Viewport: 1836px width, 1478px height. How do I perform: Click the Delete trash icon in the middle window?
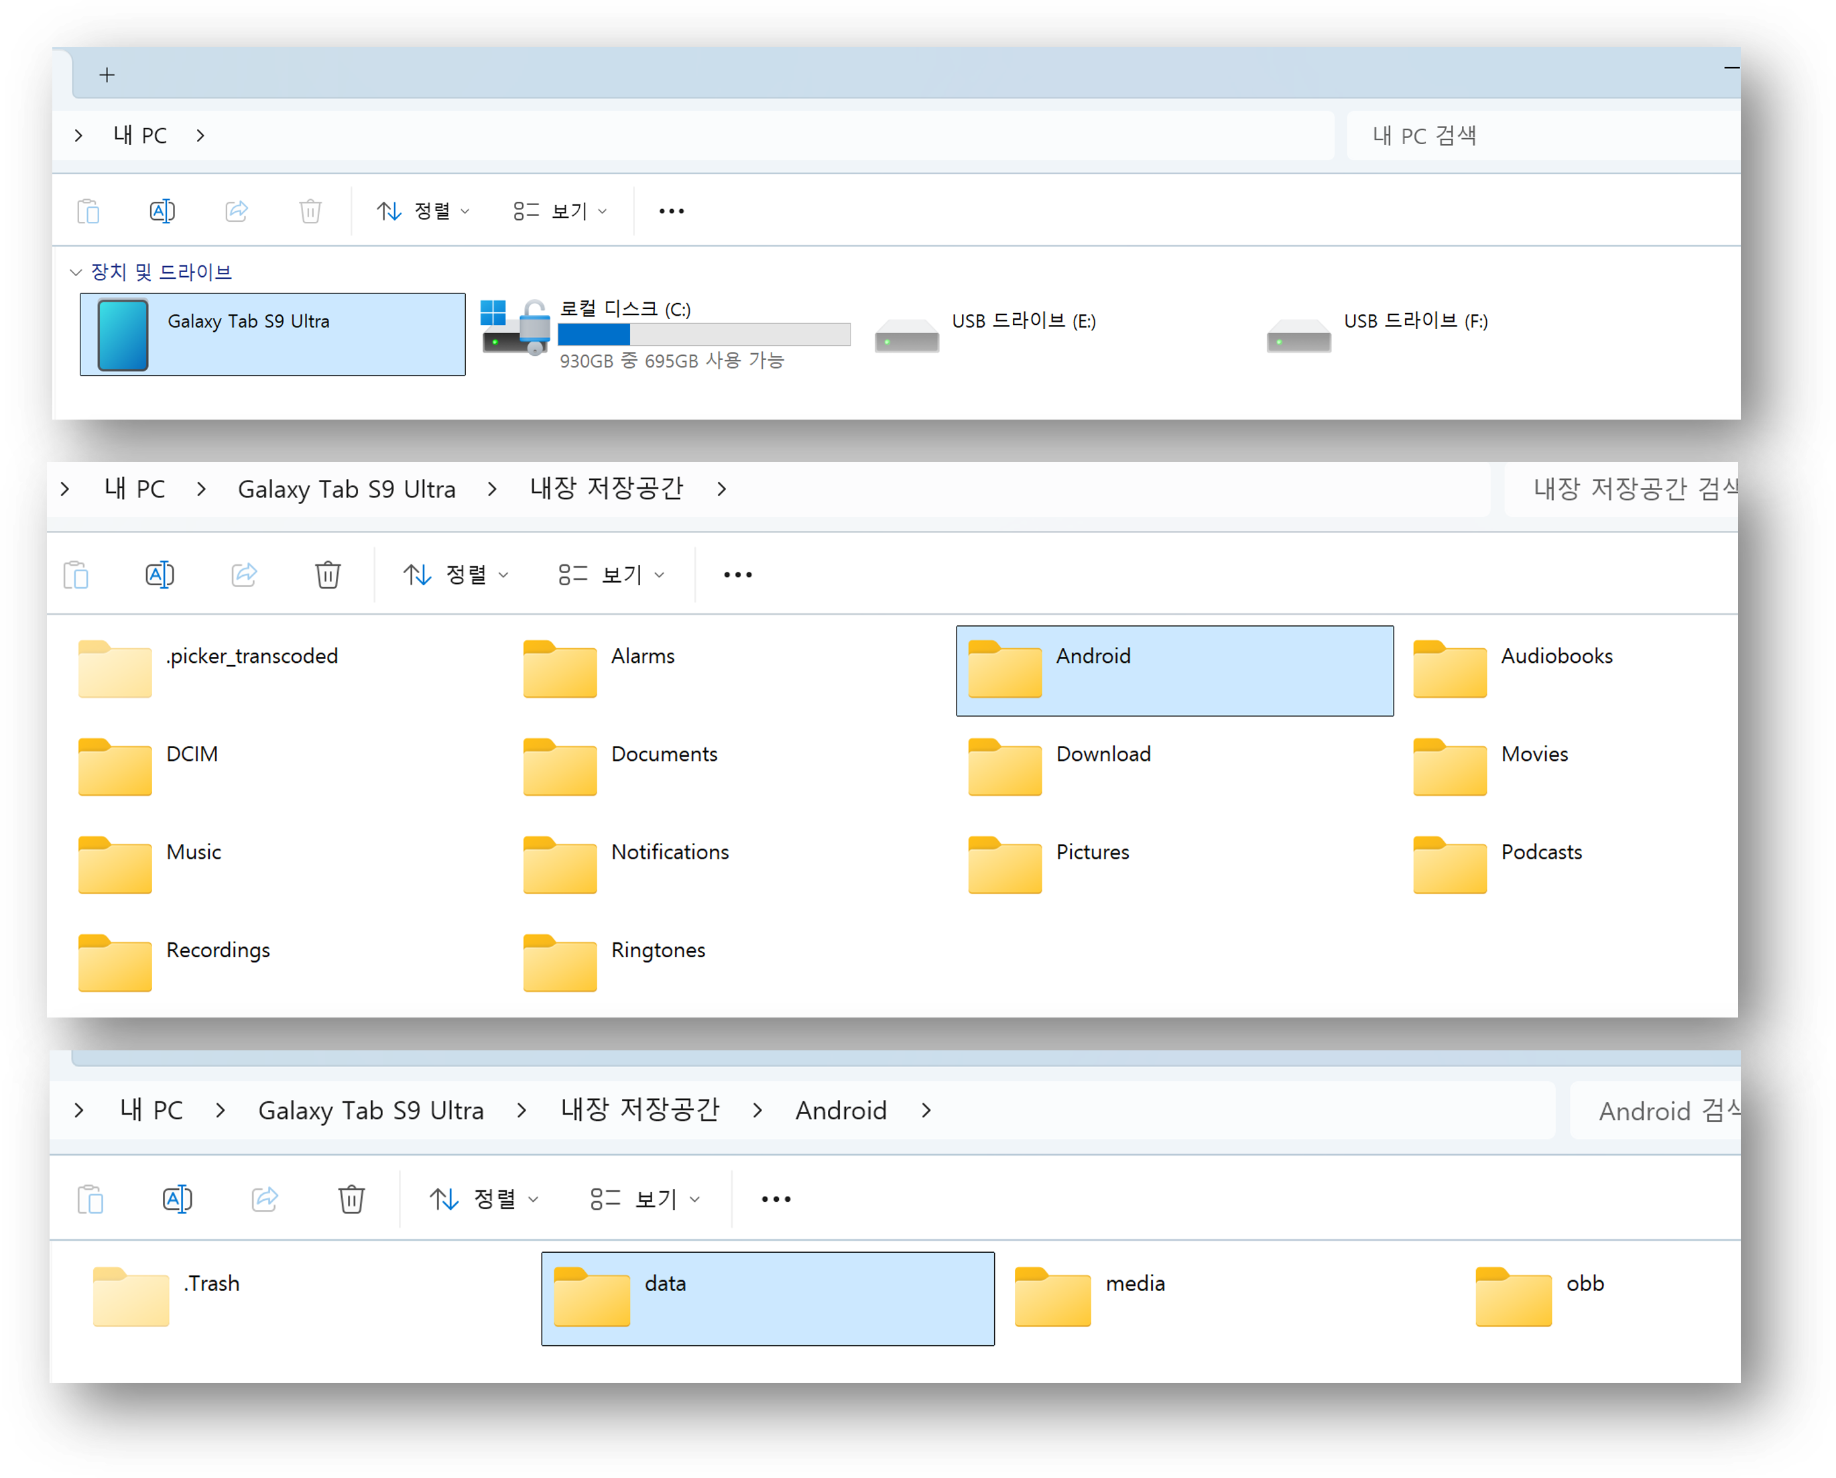coord(328,576)
